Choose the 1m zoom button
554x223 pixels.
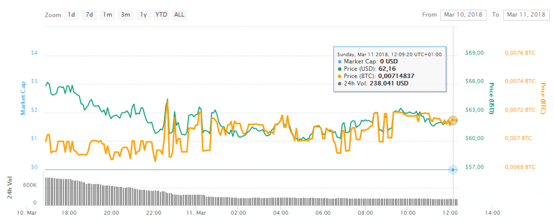(x=108, y=15)
